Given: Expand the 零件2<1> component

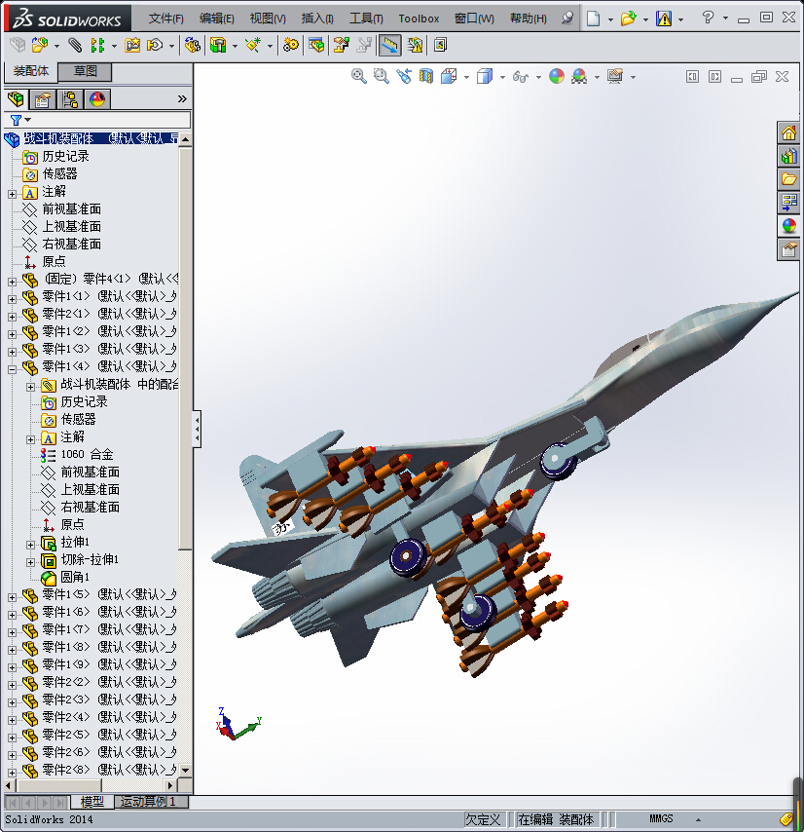Looking at the screenshot, I should (x=12, y=317).
